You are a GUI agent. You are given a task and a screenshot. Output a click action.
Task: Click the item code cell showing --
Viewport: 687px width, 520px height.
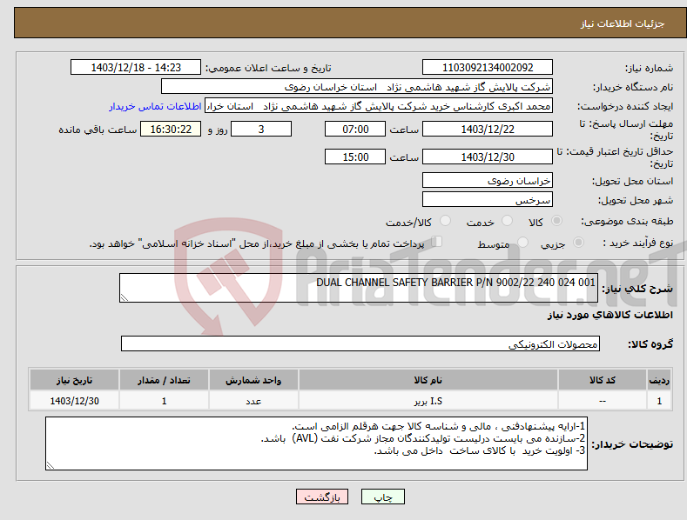603,401
